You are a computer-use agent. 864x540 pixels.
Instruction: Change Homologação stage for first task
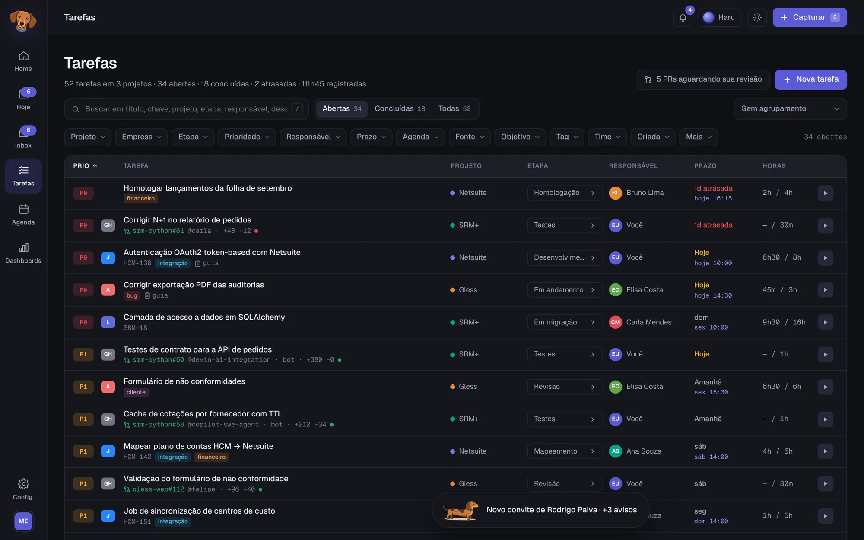tap(565, 193)
